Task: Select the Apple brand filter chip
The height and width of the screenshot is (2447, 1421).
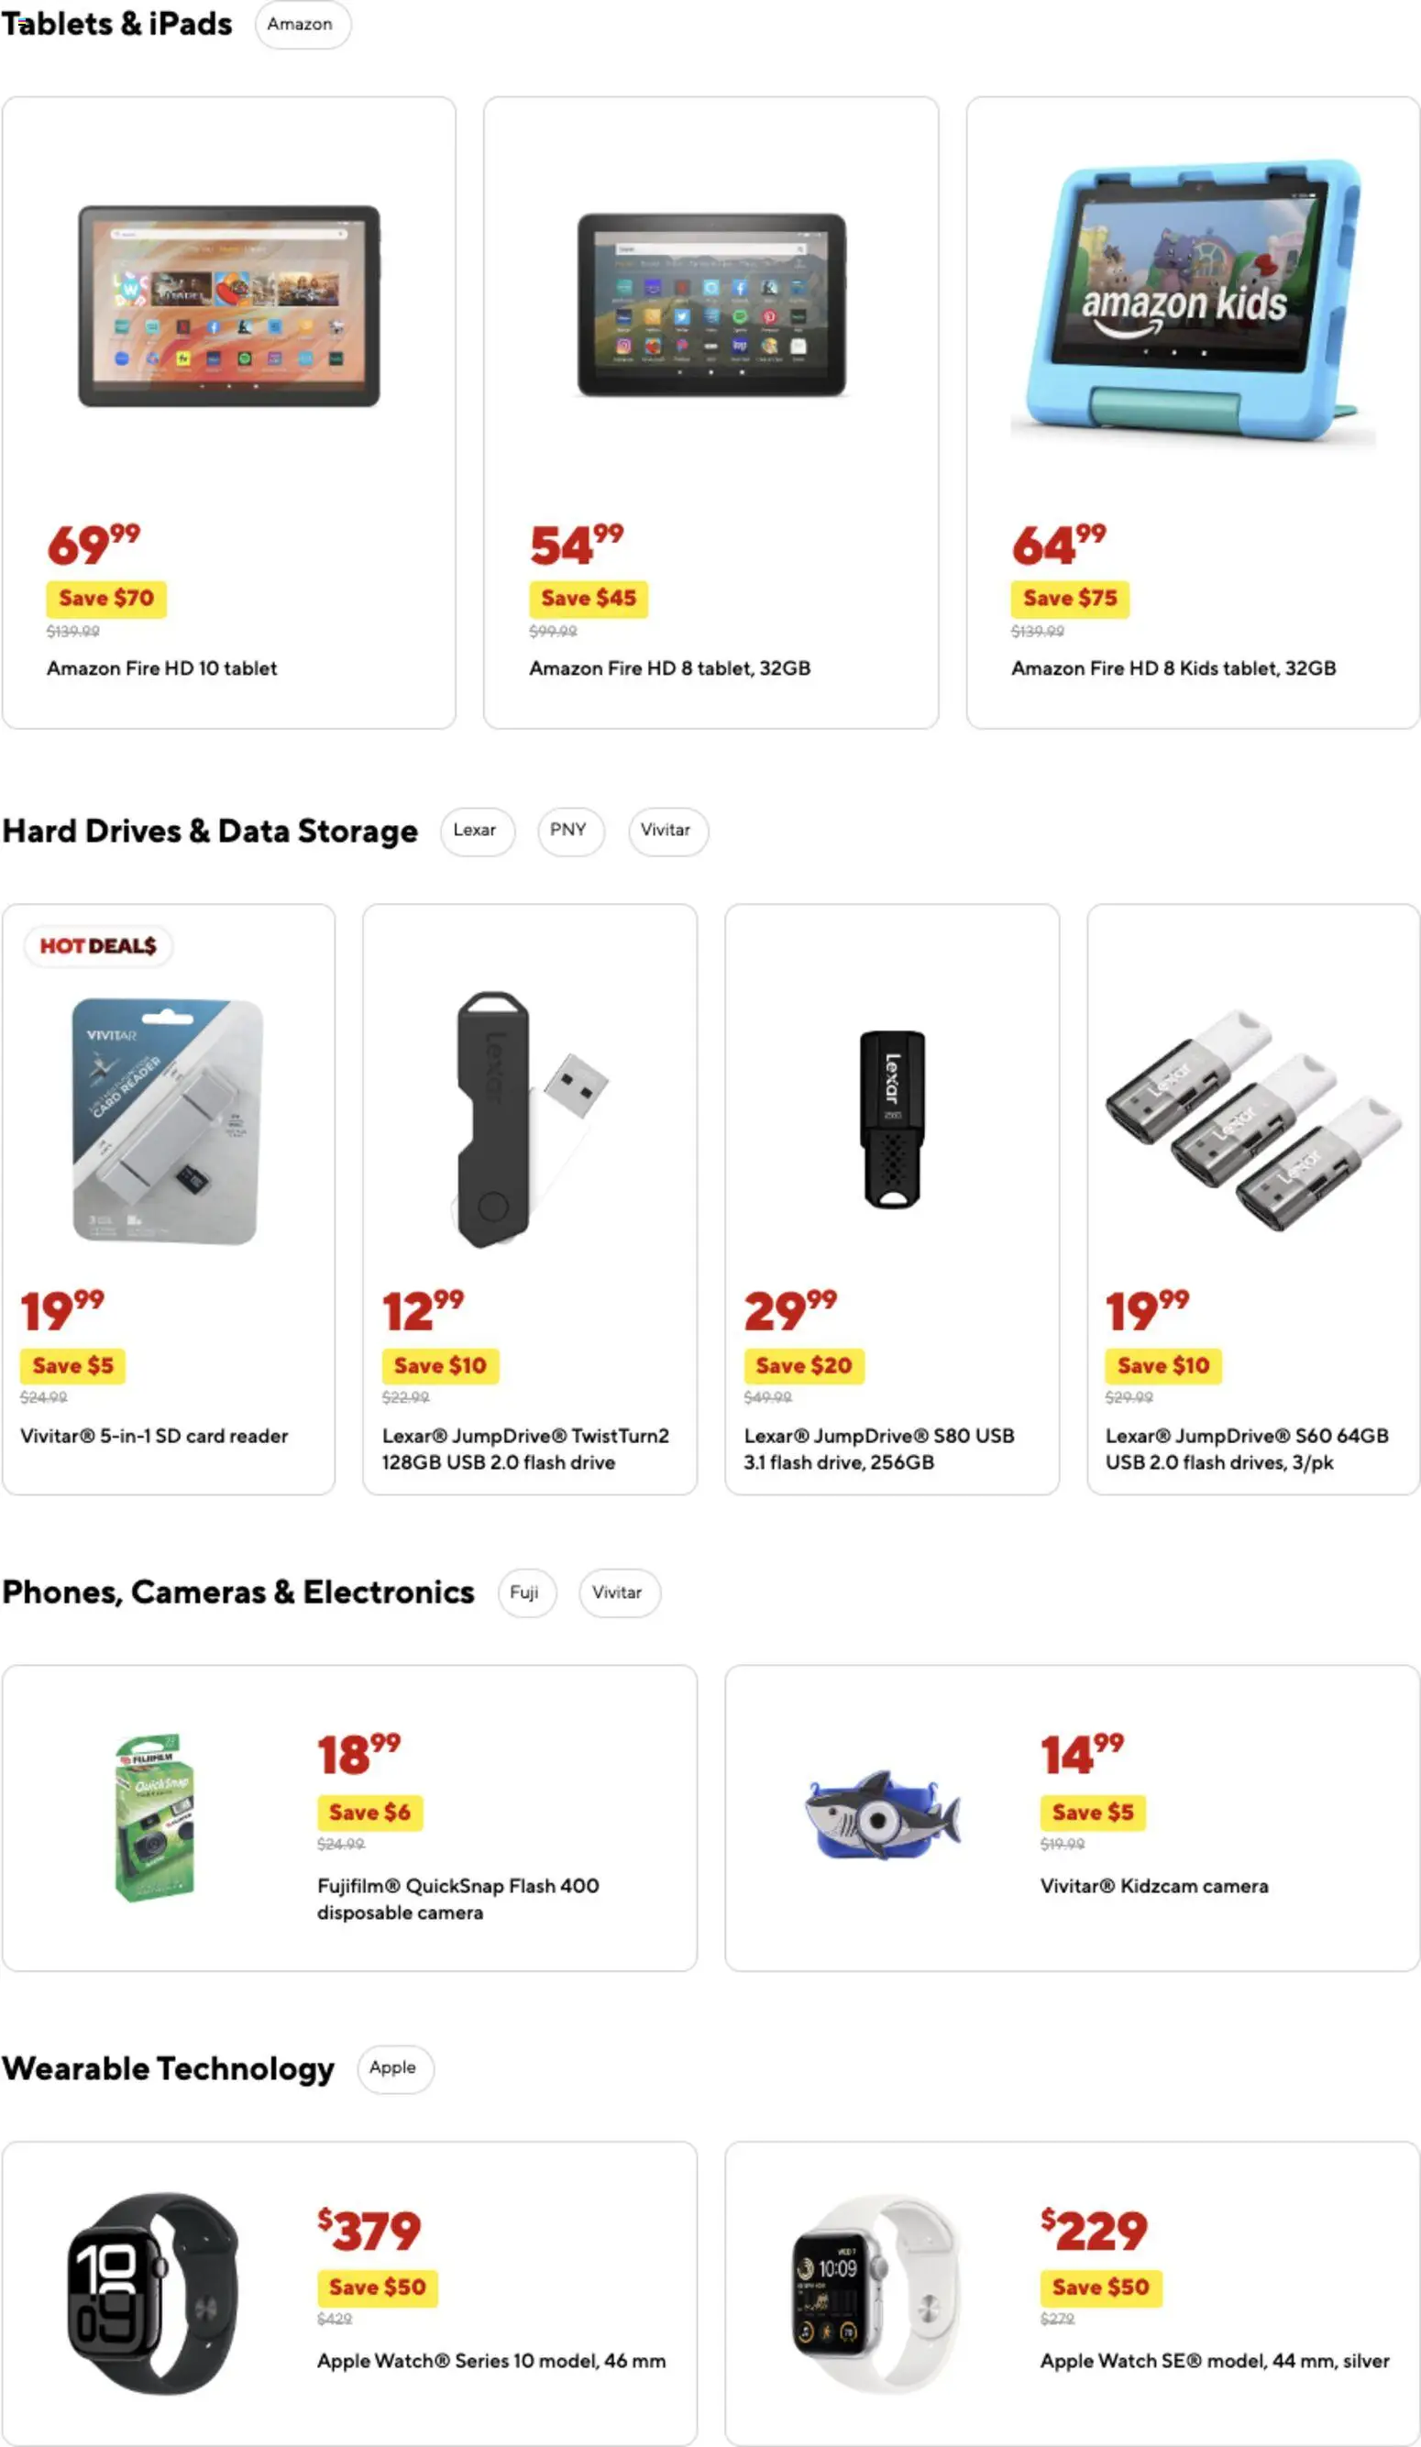Action: click(393, 2068)
